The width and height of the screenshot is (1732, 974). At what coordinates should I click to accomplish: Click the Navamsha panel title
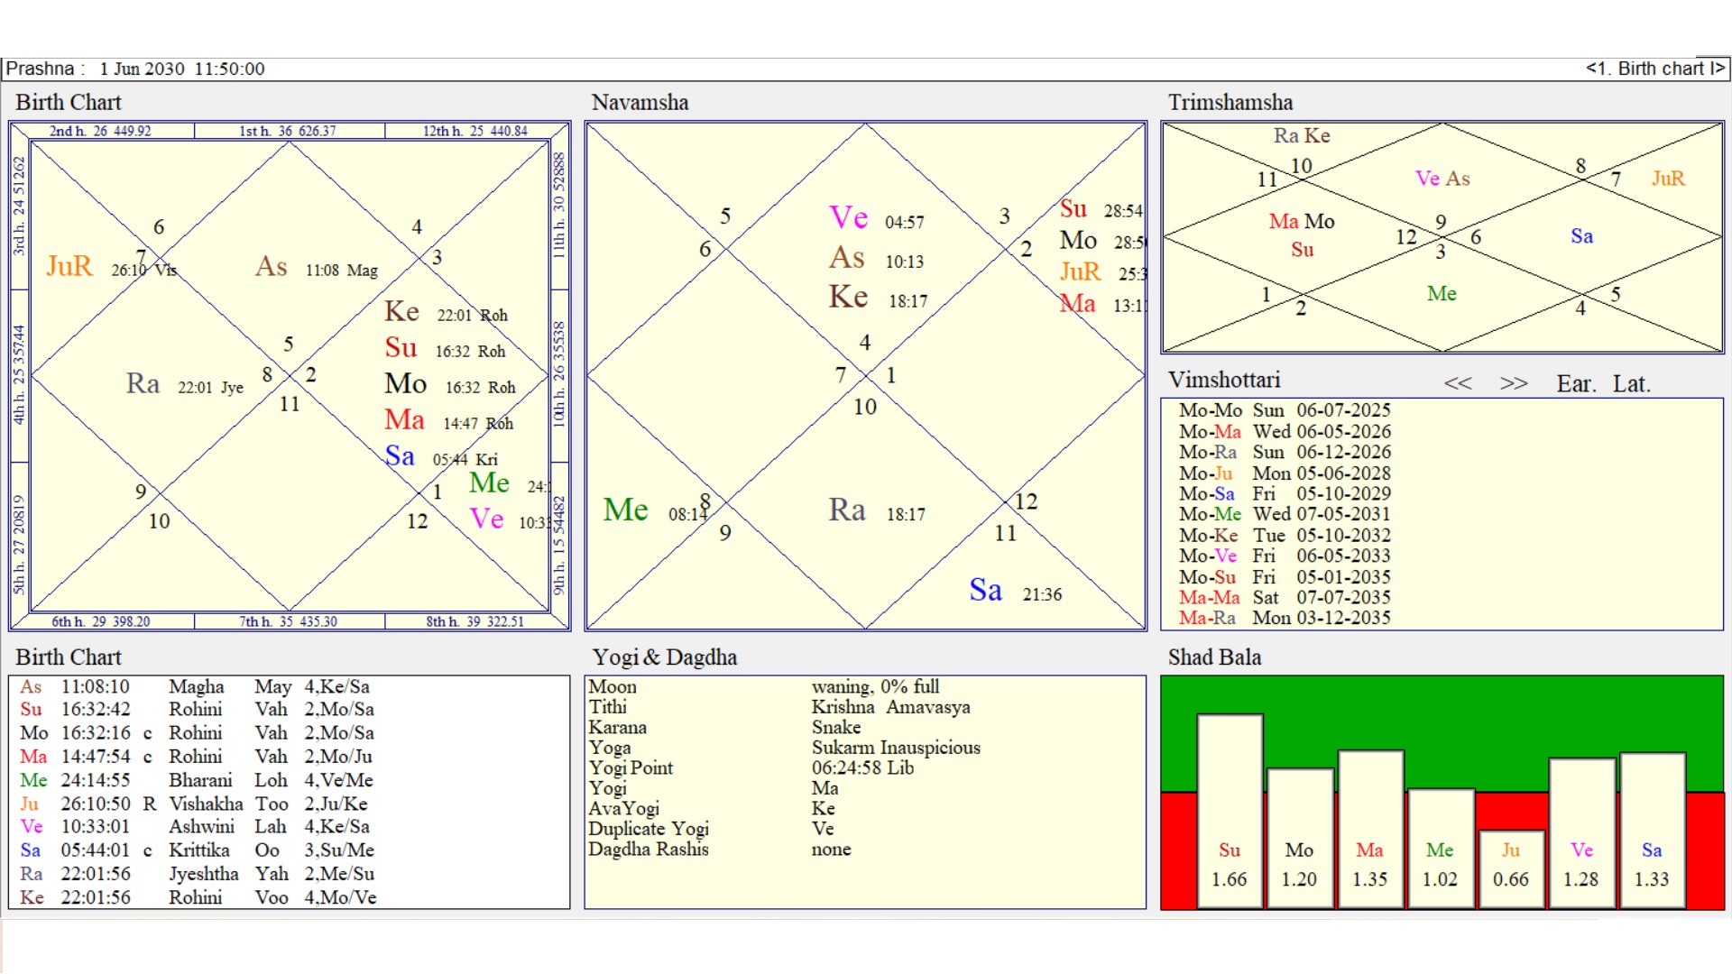click(640, 103)
